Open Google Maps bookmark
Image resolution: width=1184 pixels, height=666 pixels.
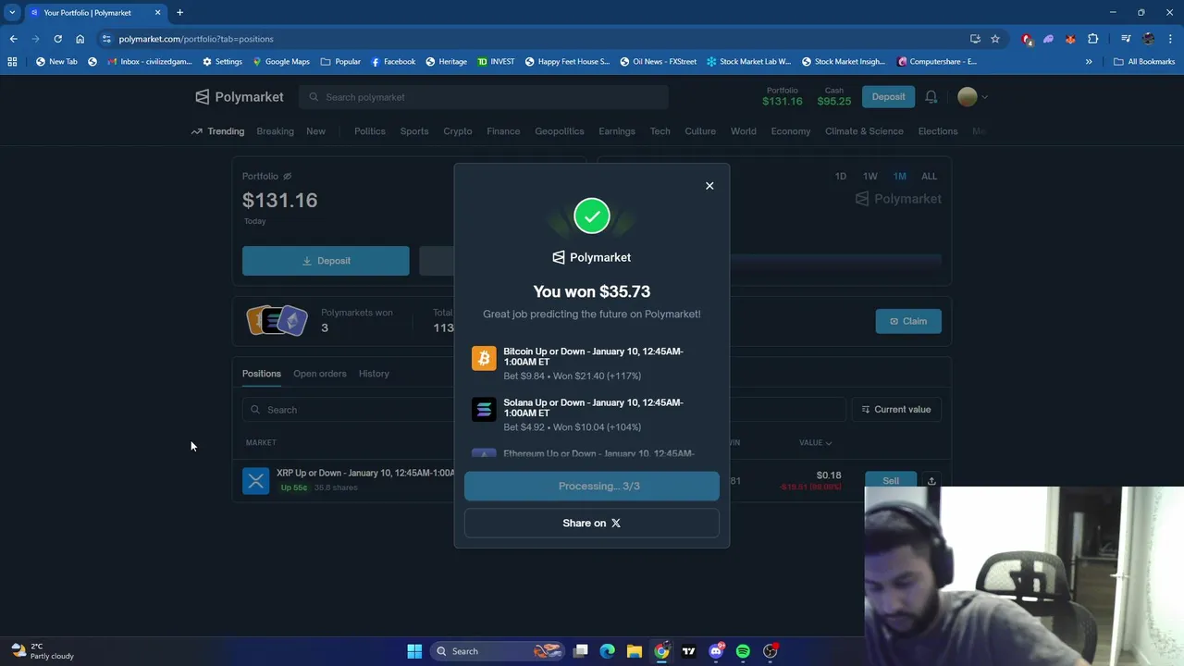tap(281, 62)
